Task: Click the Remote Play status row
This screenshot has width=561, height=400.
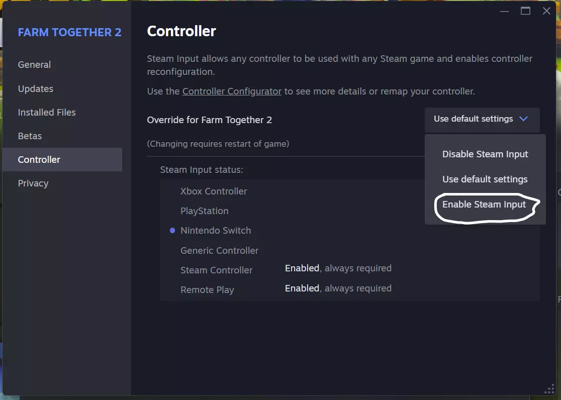Action: coord(207,290)
